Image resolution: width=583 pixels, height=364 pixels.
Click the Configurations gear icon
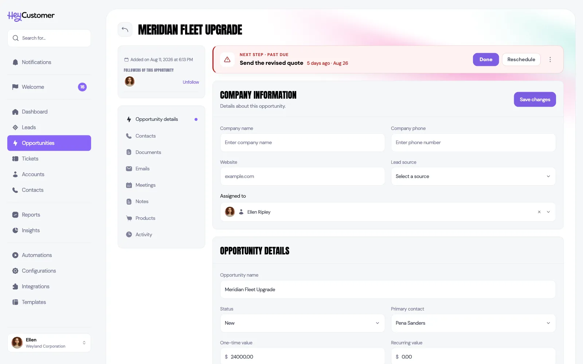[15, 271]
